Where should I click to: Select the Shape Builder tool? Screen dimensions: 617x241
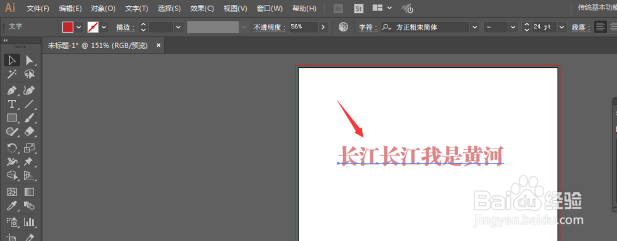coord(12,175)
